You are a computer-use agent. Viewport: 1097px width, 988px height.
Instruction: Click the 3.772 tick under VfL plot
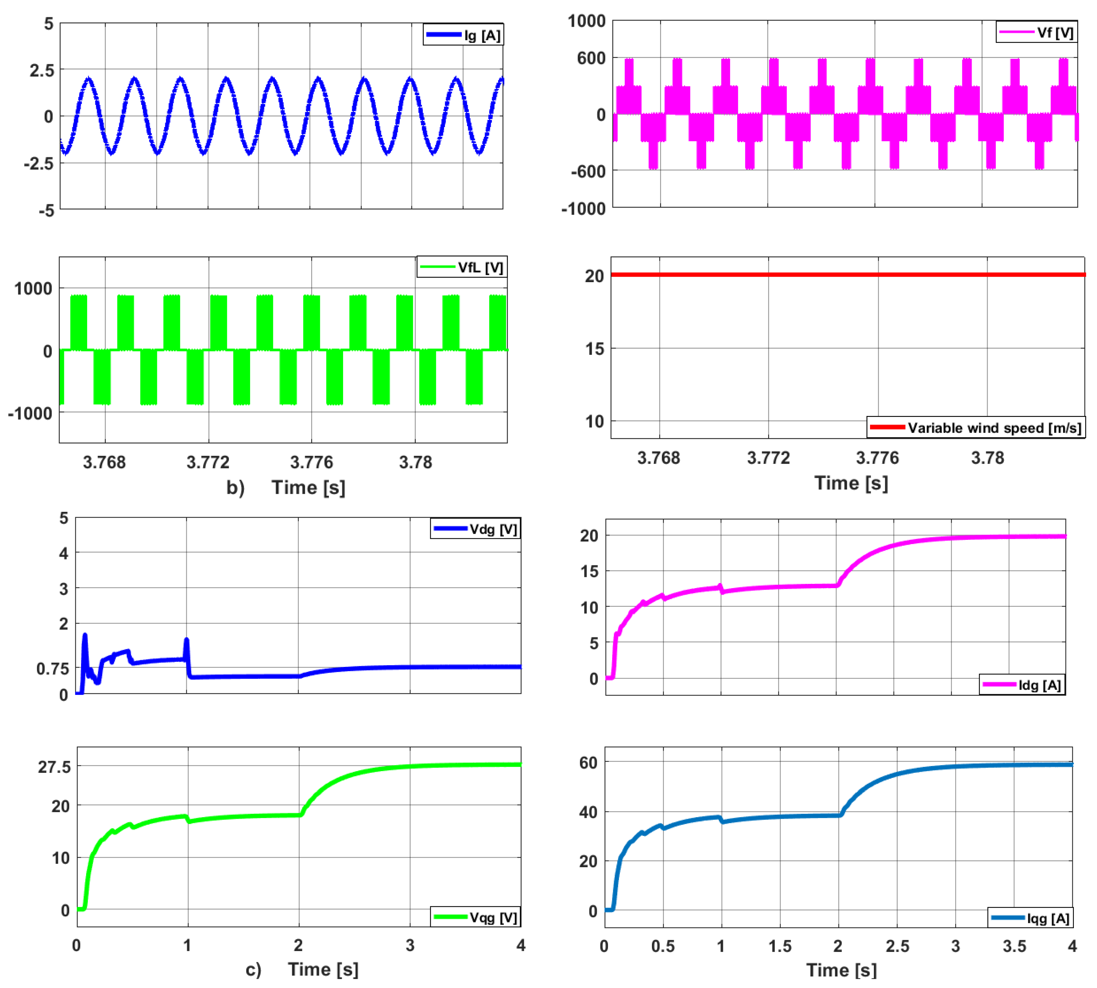(208, 463)
